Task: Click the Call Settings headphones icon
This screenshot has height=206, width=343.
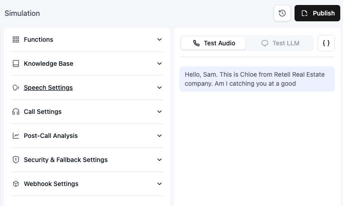Action: tap(16, 112)
